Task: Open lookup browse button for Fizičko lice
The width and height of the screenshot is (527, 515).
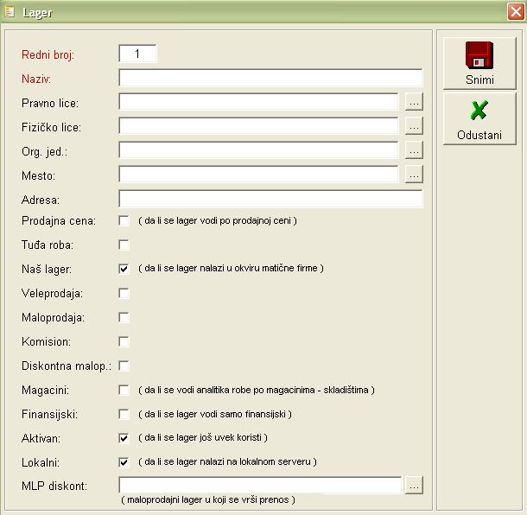Action: (414, 126)
